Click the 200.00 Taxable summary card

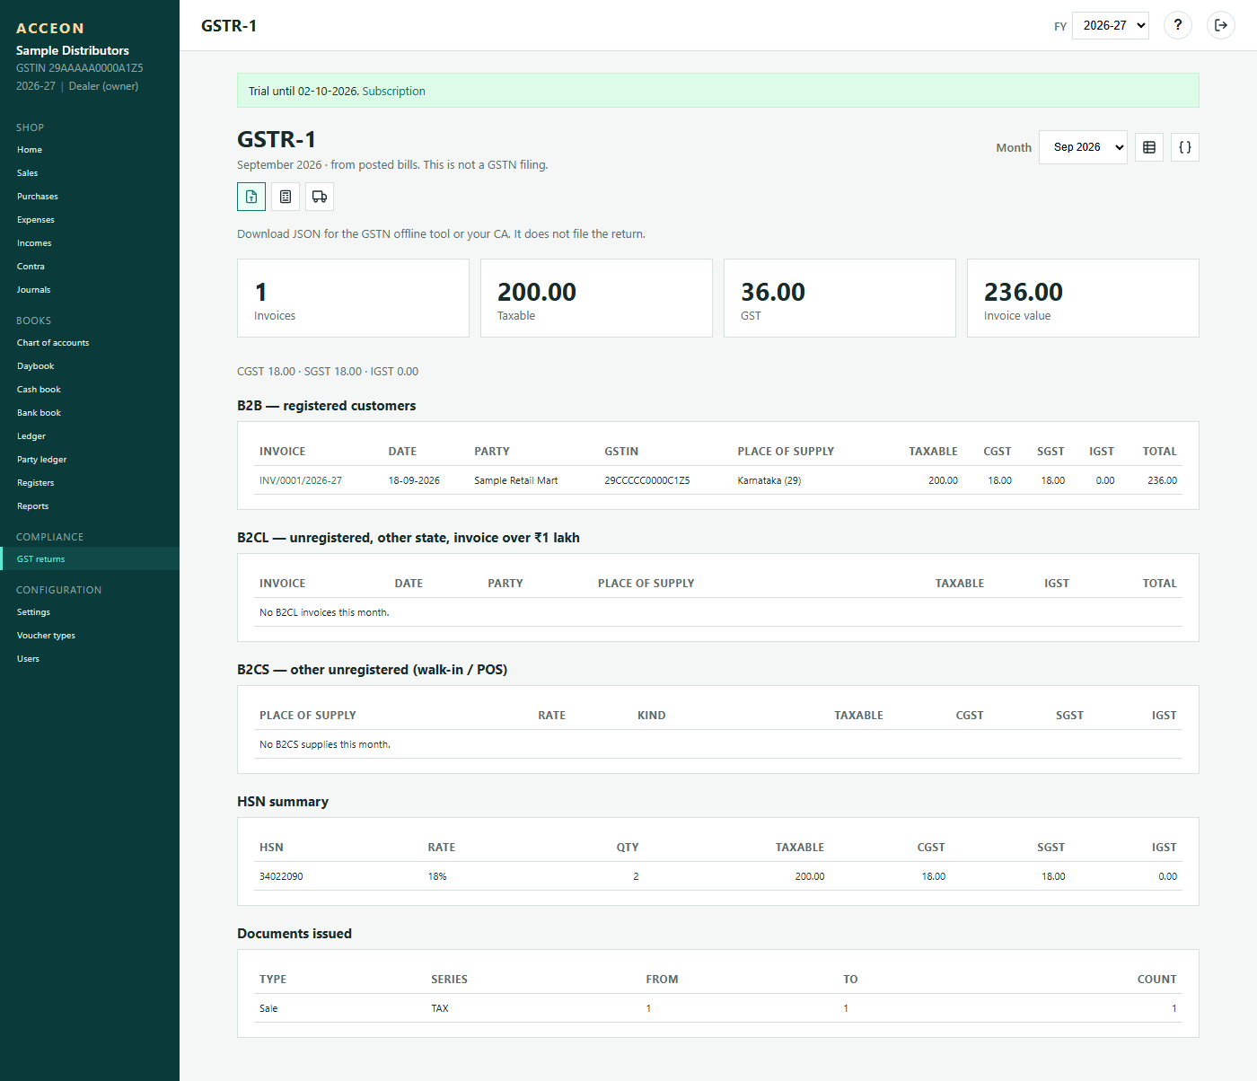click(596, 298)
